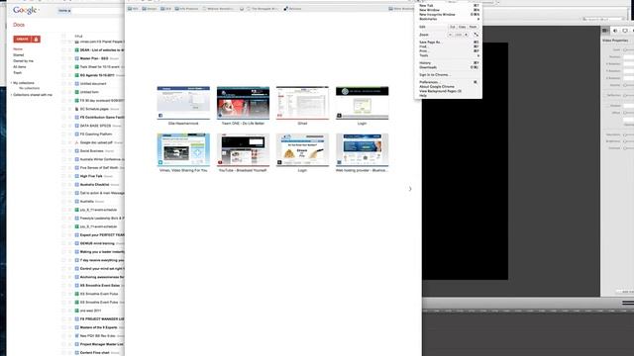The height and width of the screenshot is (356, 634).
Task: Choose Find in the Chrome menu
Action: tap(448, 46)
